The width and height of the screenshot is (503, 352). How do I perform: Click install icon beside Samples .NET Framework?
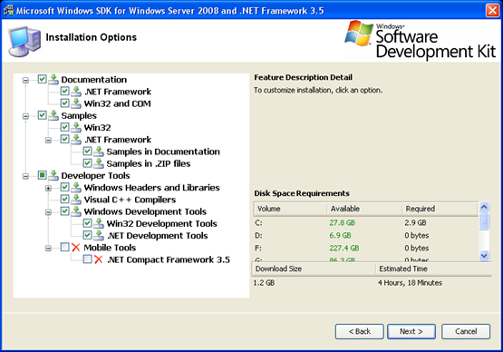[76, 140]
